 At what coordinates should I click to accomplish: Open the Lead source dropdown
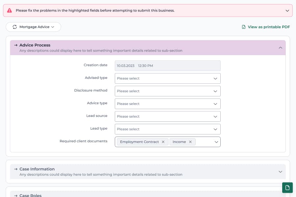(168, 117)
